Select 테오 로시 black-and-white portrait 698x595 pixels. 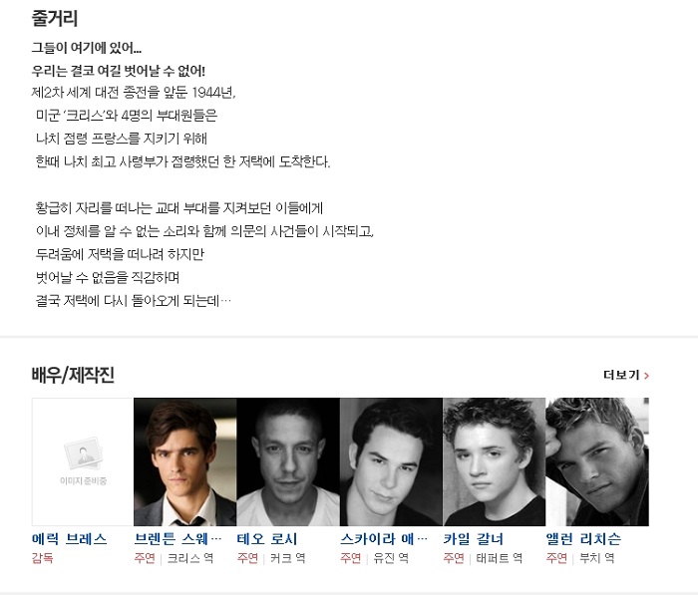(288, 461)
